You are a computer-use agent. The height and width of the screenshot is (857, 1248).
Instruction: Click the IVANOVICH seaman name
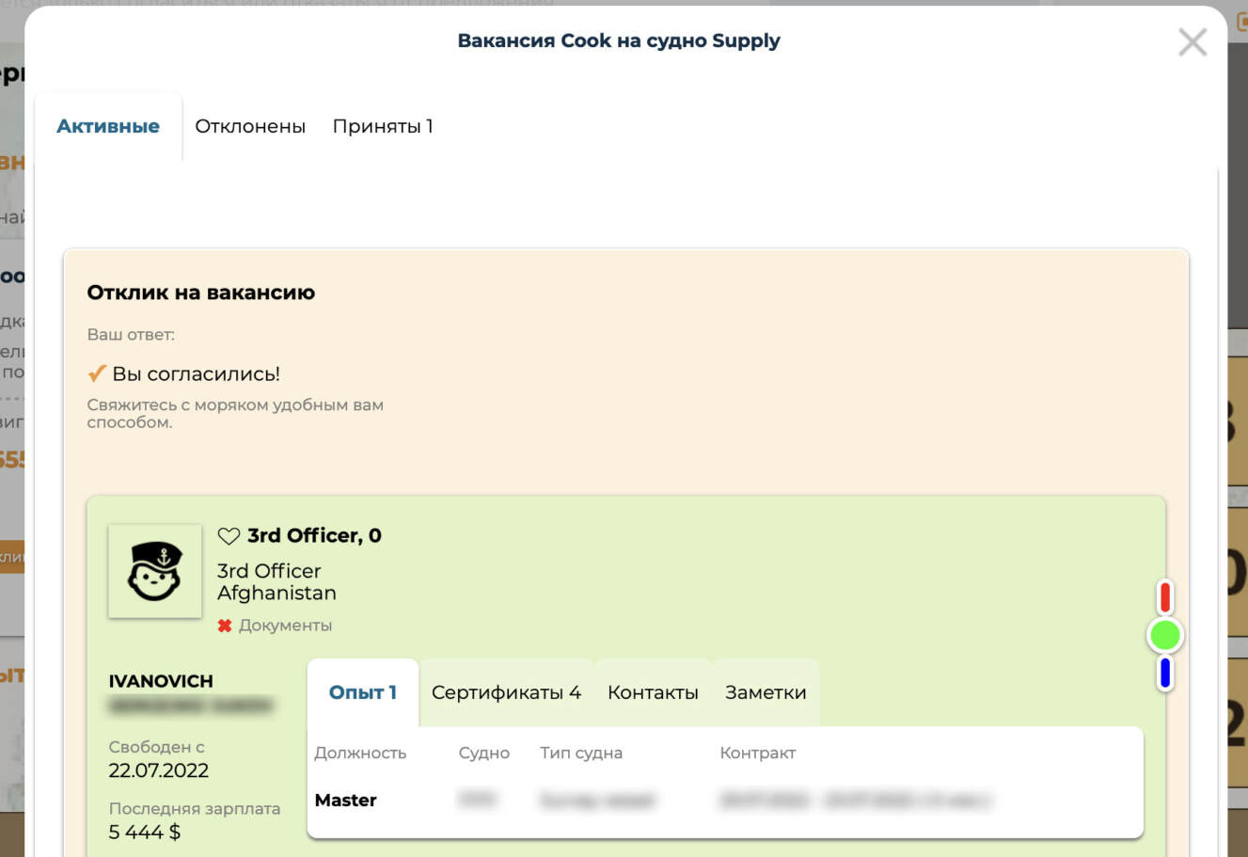(x=161, y=681)
